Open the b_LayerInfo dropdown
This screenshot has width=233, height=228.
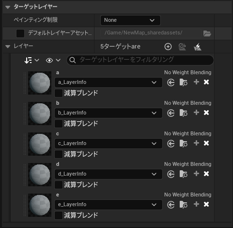[x=109, y=113]
